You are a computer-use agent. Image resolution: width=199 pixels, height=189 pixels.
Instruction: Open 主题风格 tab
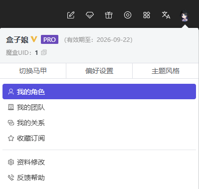click(166, 71)
